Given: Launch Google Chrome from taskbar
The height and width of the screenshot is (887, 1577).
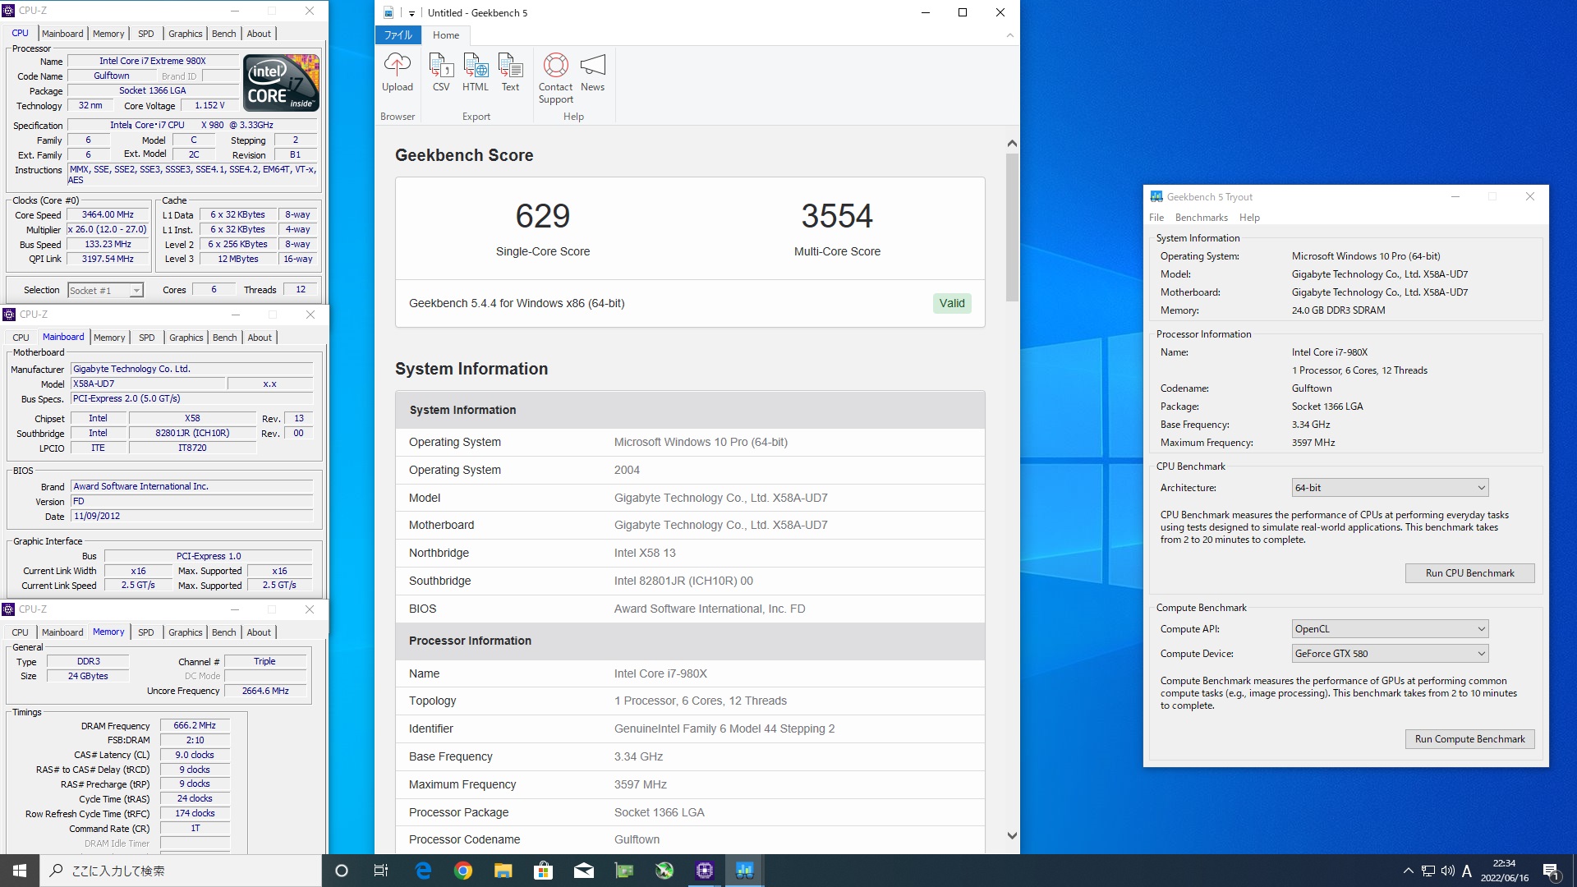Looking at the screenshot, I should pos(463,871).
